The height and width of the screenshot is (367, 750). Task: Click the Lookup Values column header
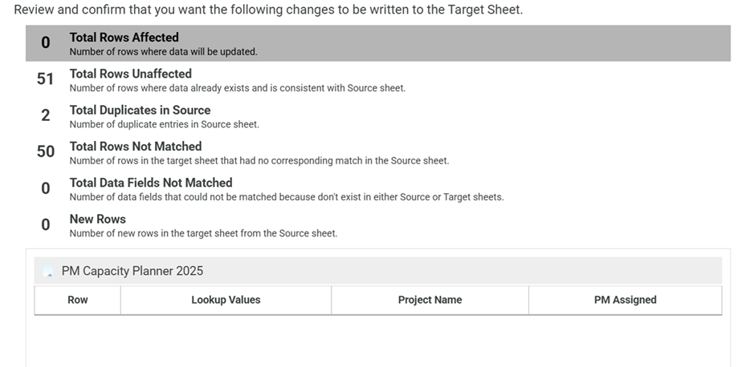tap(226, 300)
